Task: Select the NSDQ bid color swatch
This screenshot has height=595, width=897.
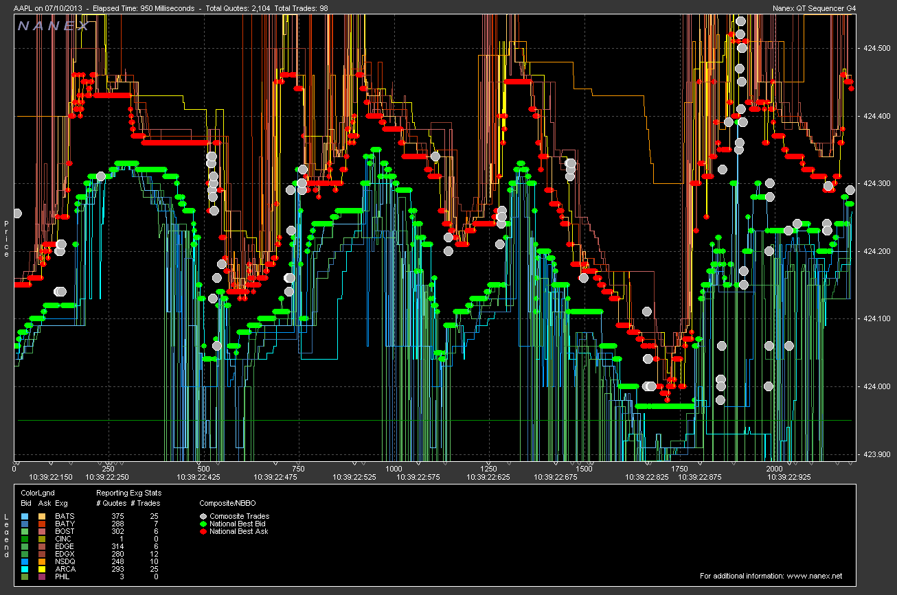Action: [x=24, y=561]
